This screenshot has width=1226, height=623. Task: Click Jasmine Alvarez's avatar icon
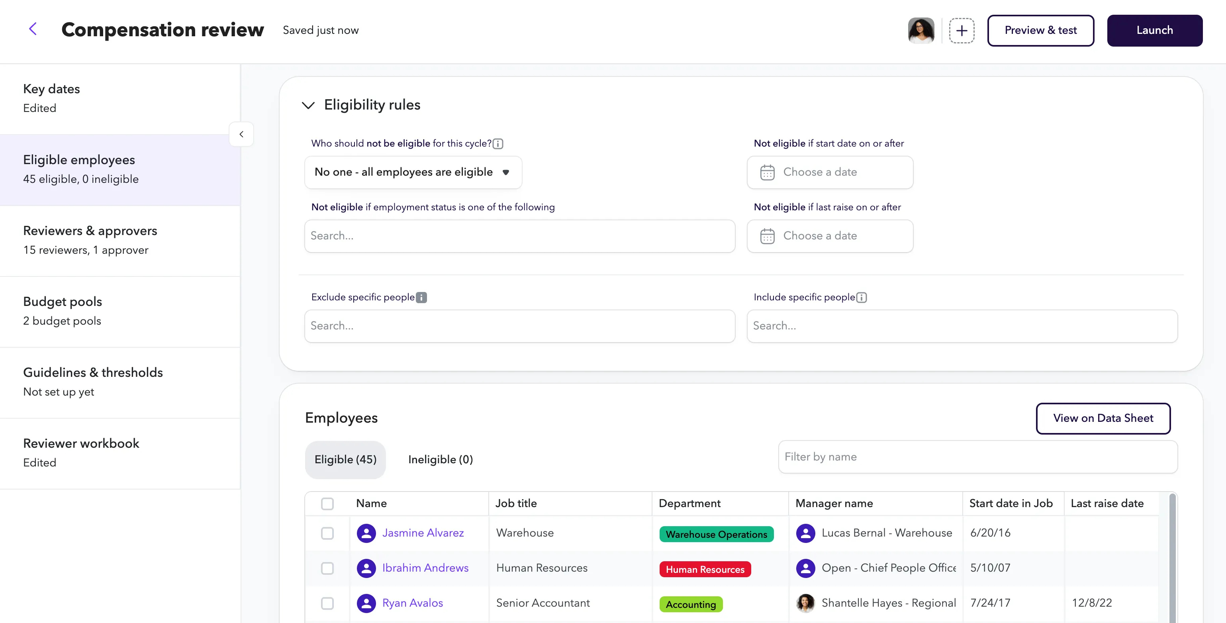pyautogui.click(x=366, y=533)
